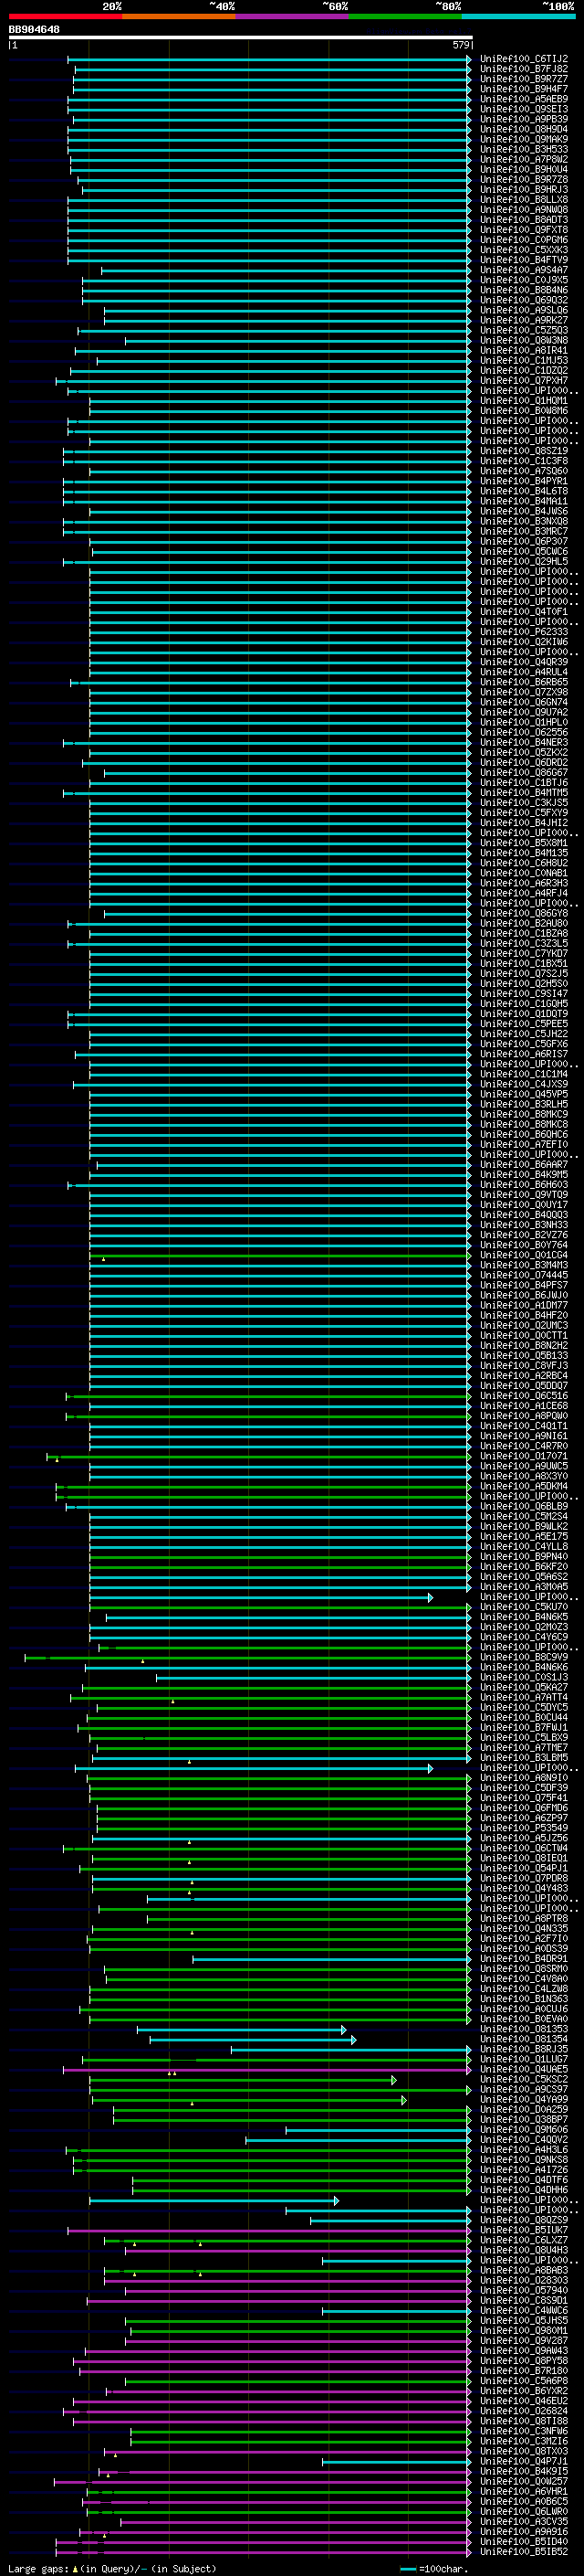The image size is (584, 2576).
Task: Select the UniRef100_Q9V287 label
Action: 524,2341
